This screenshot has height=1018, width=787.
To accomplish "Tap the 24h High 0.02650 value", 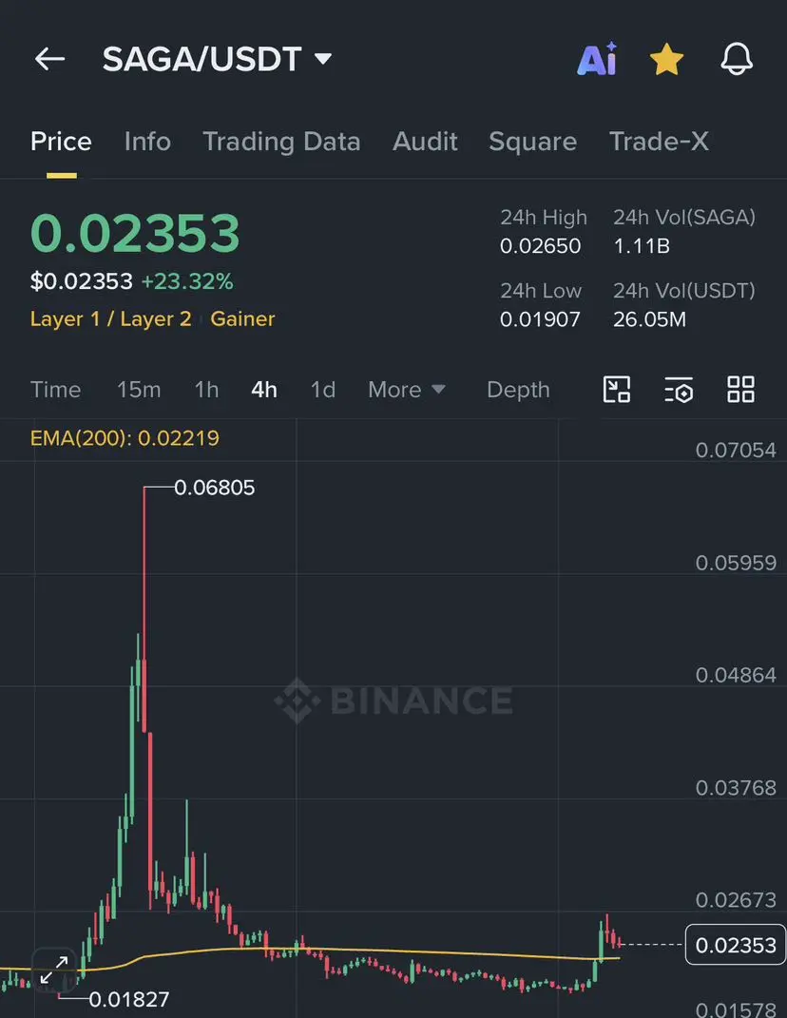I will tap(540, 246).
